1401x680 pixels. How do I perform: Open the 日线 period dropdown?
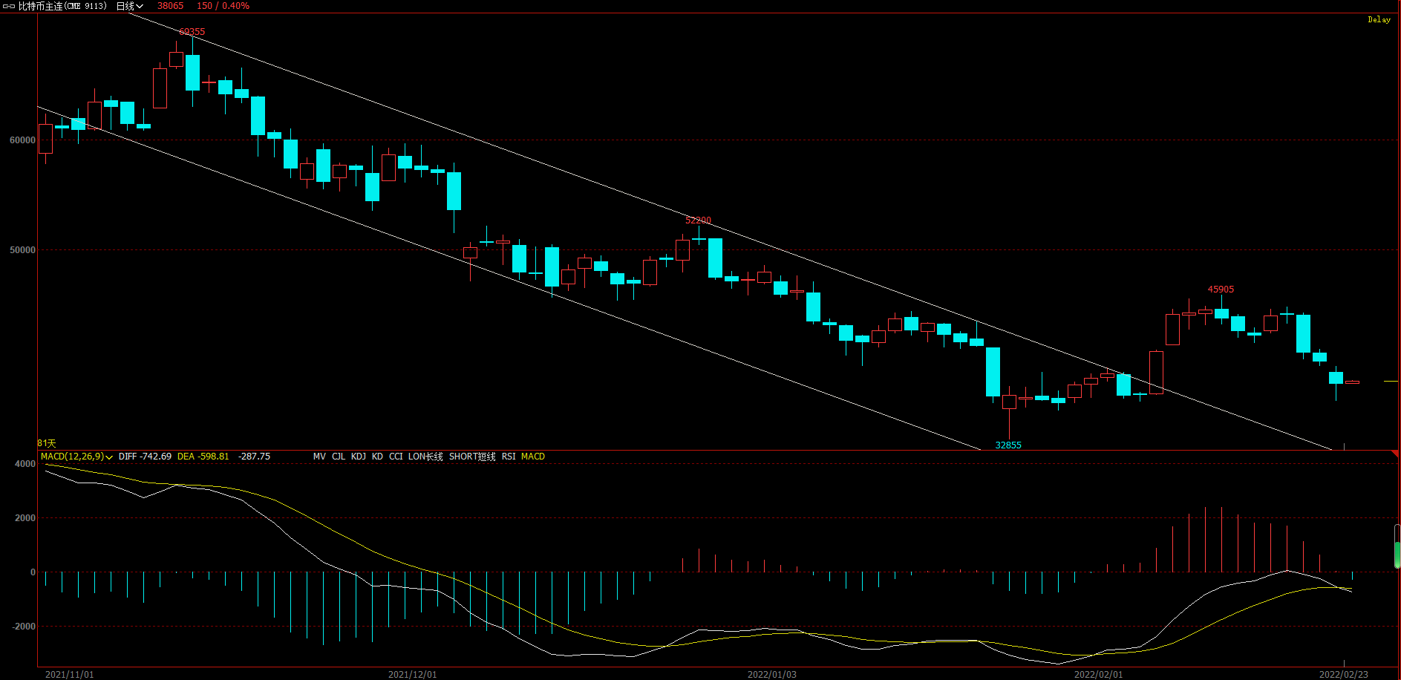pyautogui.click(x=129, y=6)
